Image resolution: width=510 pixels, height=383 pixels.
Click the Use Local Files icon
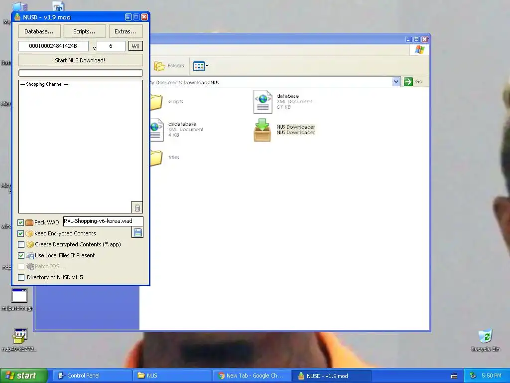(30, 256)
